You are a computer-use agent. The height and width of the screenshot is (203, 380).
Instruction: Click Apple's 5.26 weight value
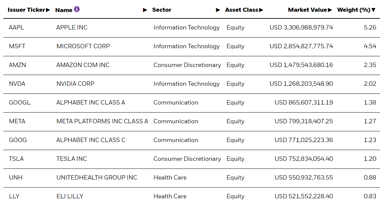coord(370,27)
